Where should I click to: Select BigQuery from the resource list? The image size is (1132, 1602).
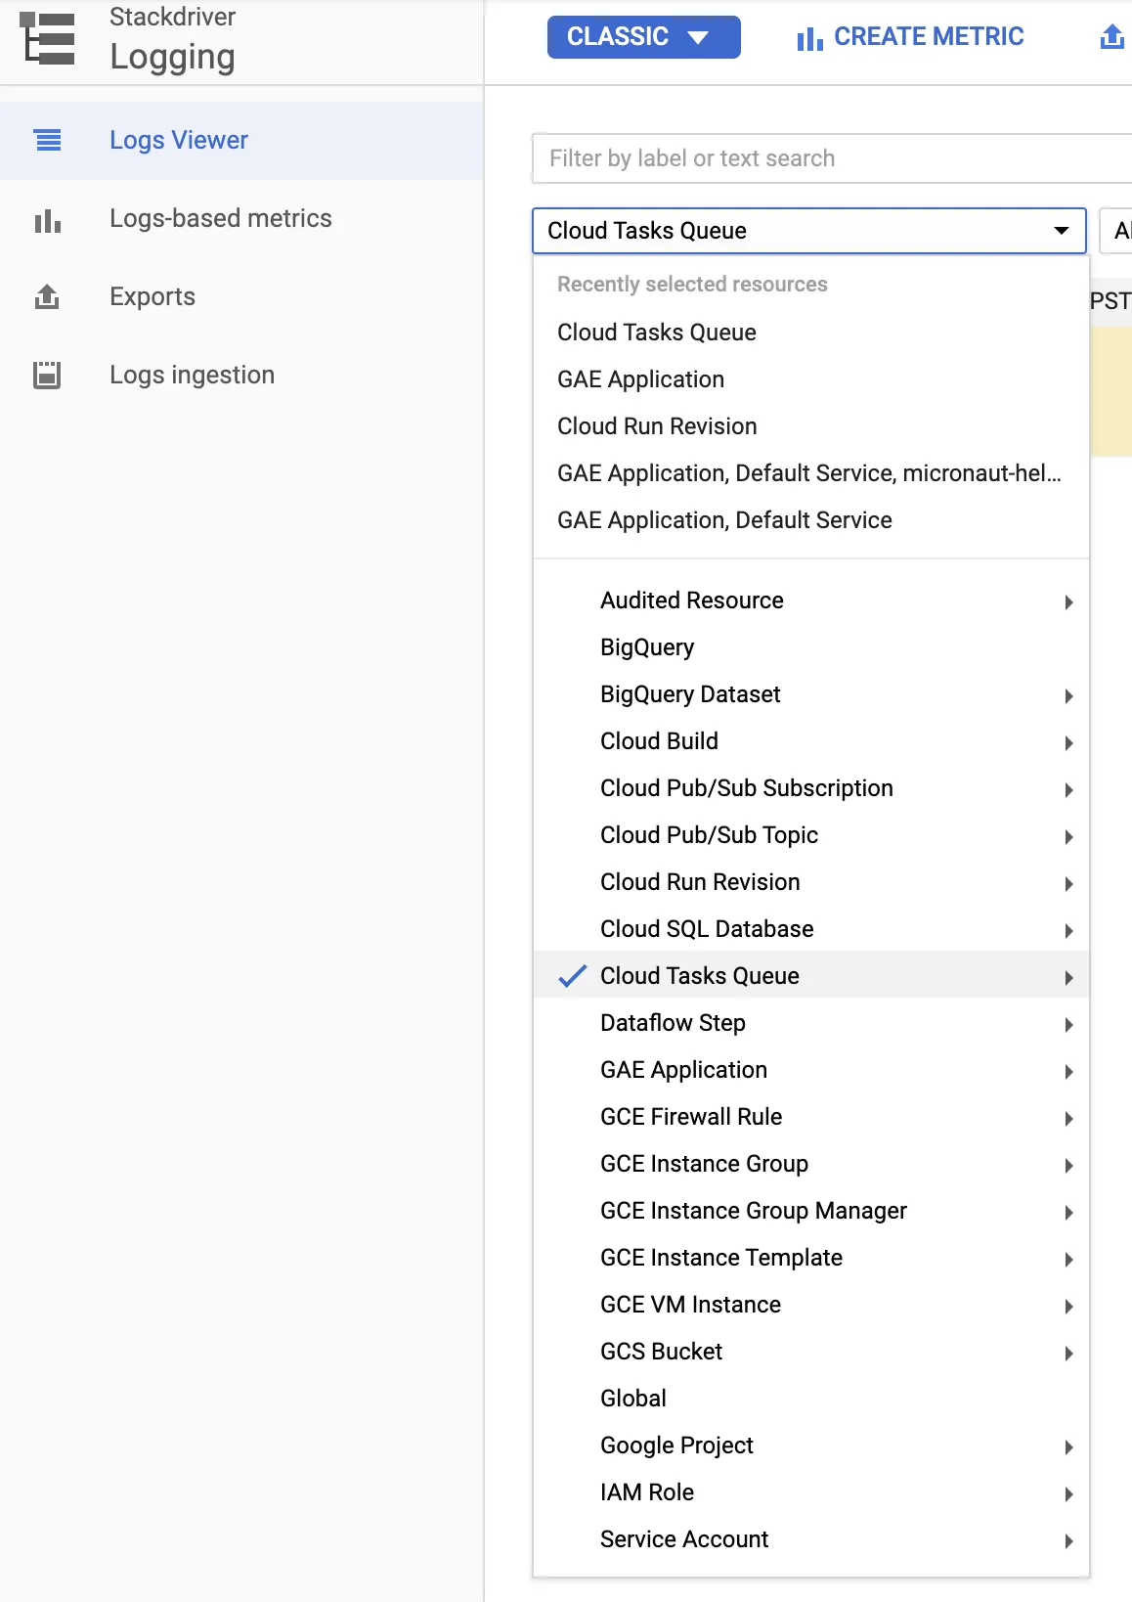(x=647, y=647)
